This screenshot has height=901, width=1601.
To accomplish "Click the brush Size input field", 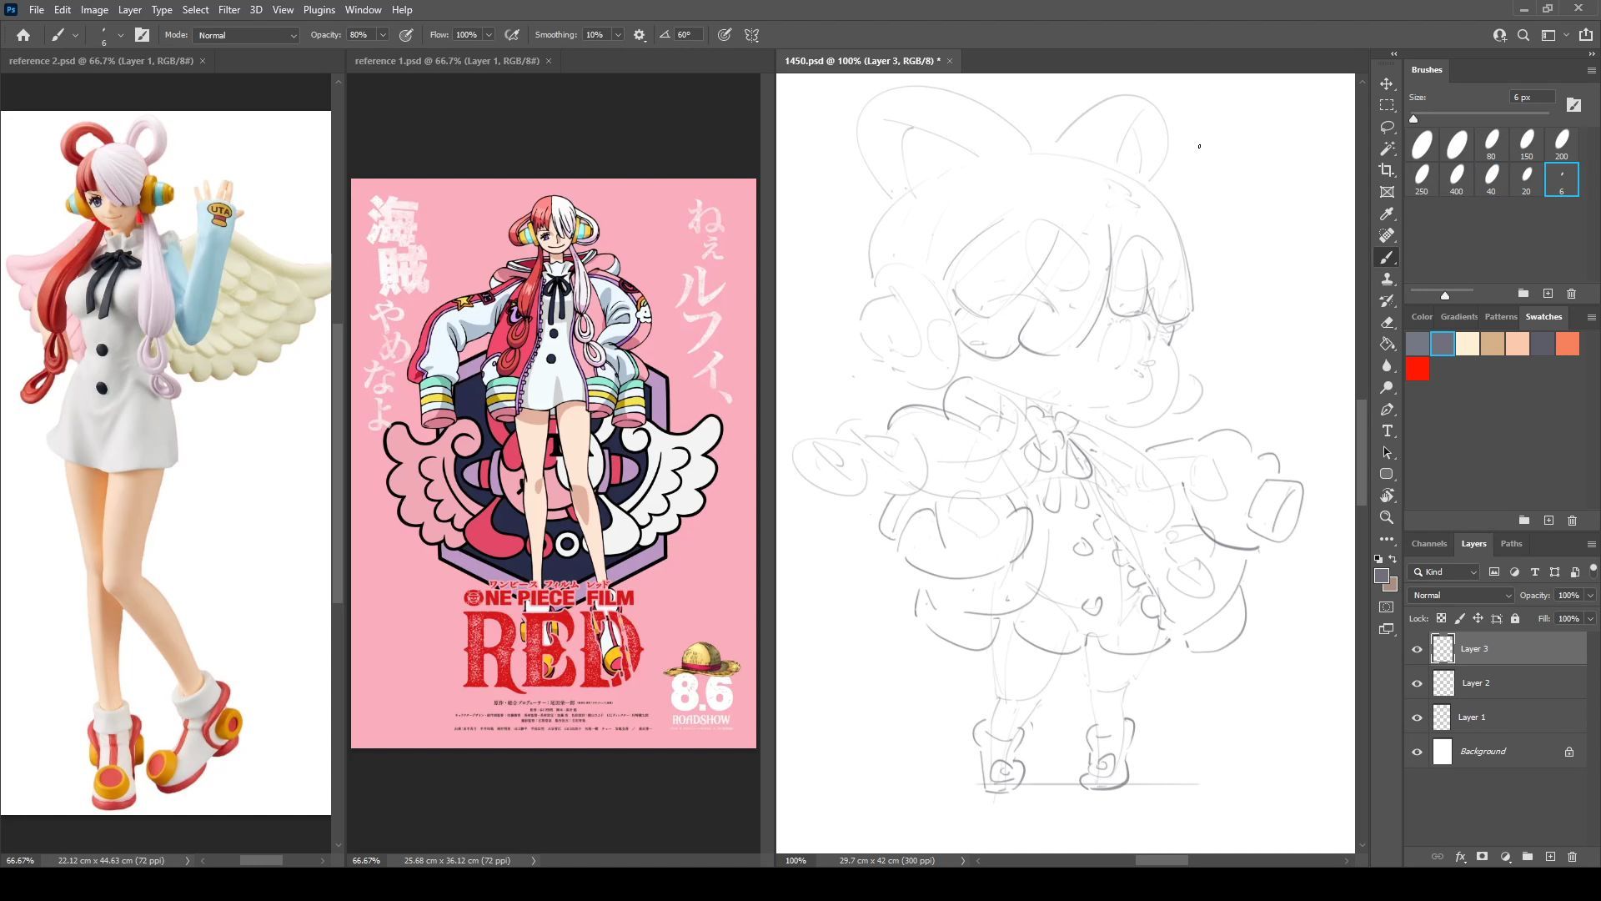I will (1533, 98).
